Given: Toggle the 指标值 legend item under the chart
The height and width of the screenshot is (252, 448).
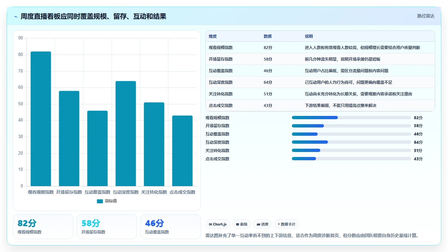Looking at the screenshot, I should click(x=107, y=201).
